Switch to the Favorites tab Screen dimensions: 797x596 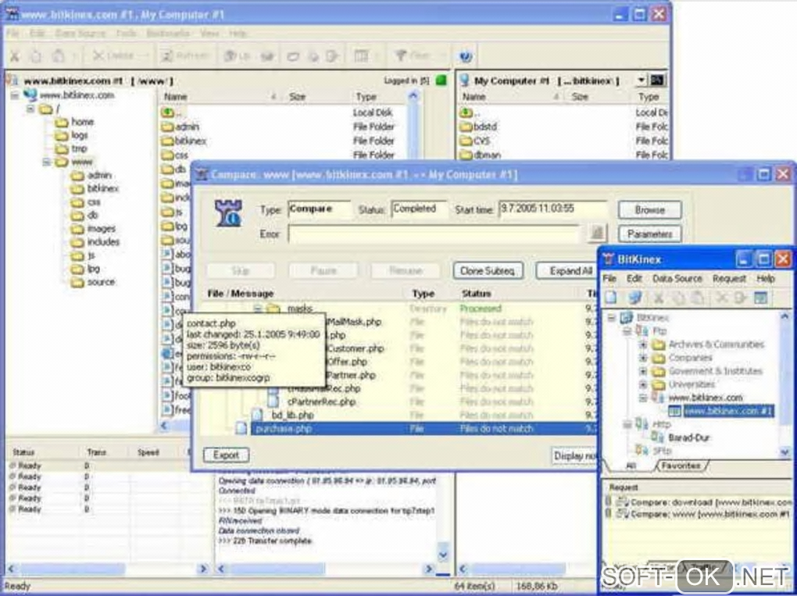[x=681, y=466]
